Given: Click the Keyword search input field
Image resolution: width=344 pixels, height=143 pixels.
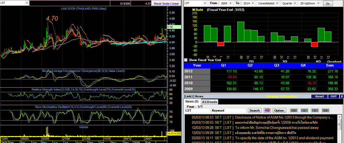Looking at the screenshot, I should [x=229, y=110].
